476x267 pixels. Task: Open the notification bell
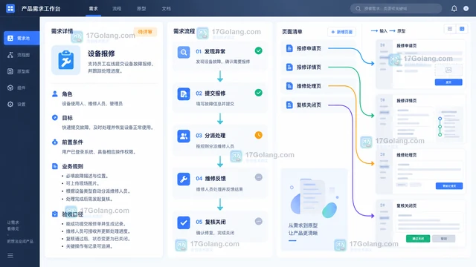coord(454,8)
